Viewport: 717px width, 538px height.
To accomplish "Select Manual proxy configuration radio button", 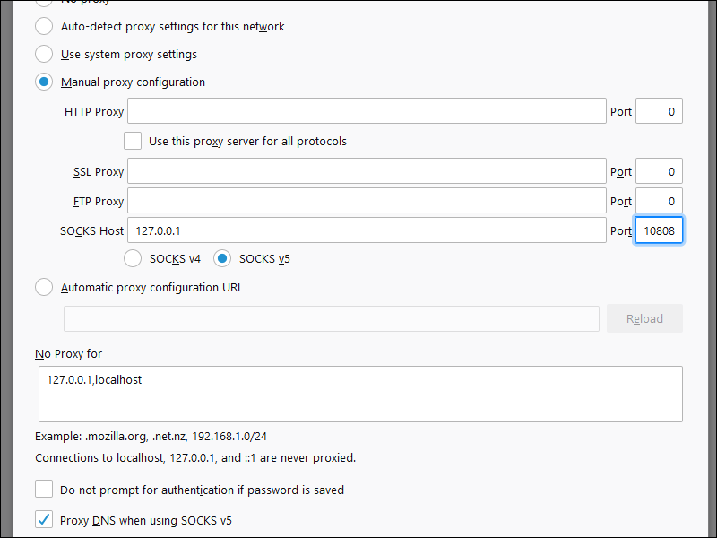I will tap(44, 82).
